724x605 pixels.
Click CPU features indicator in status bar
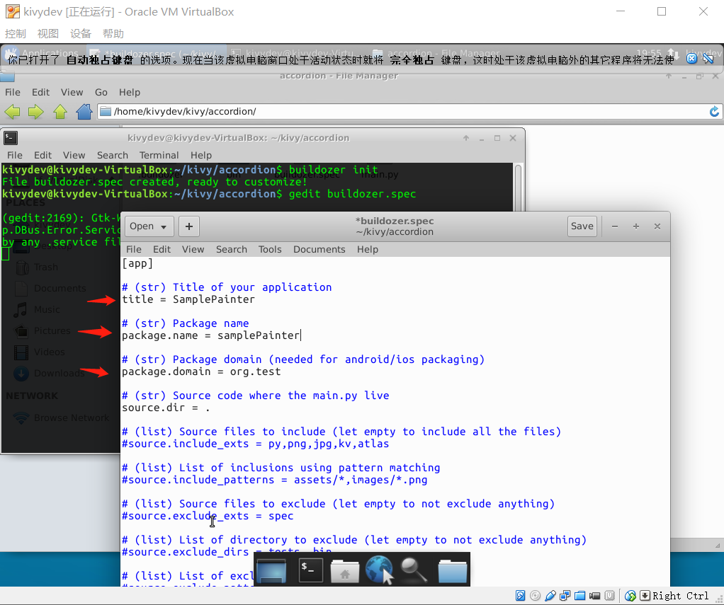pyautogui.click(x=609, y=596)
